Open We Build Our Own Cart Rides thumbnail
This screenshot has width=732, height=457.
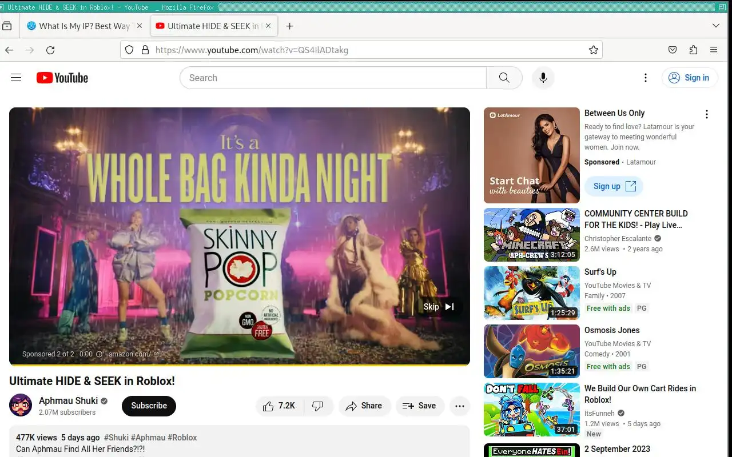(532, 410)
